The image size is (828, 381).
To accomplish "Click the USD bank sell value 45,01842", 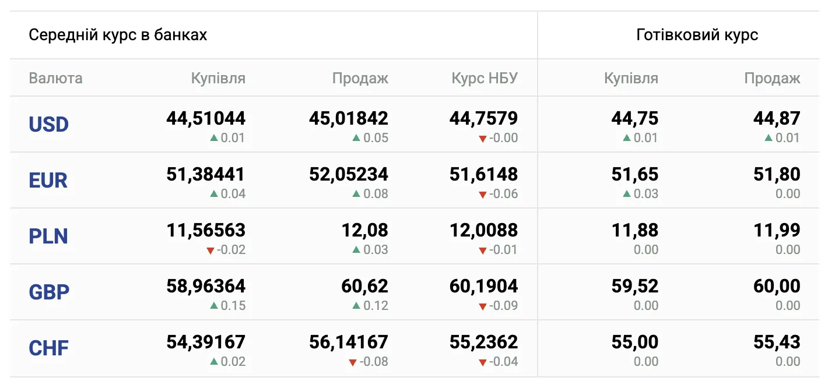I will click(349, 119).
